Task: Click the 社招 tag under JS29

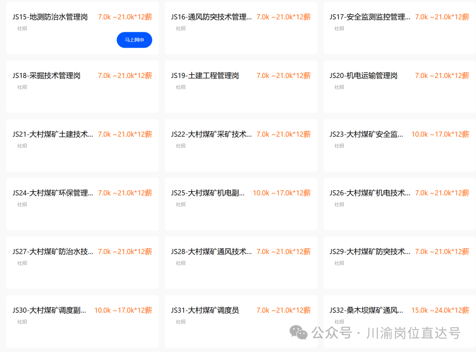Action: pos(339,263)
